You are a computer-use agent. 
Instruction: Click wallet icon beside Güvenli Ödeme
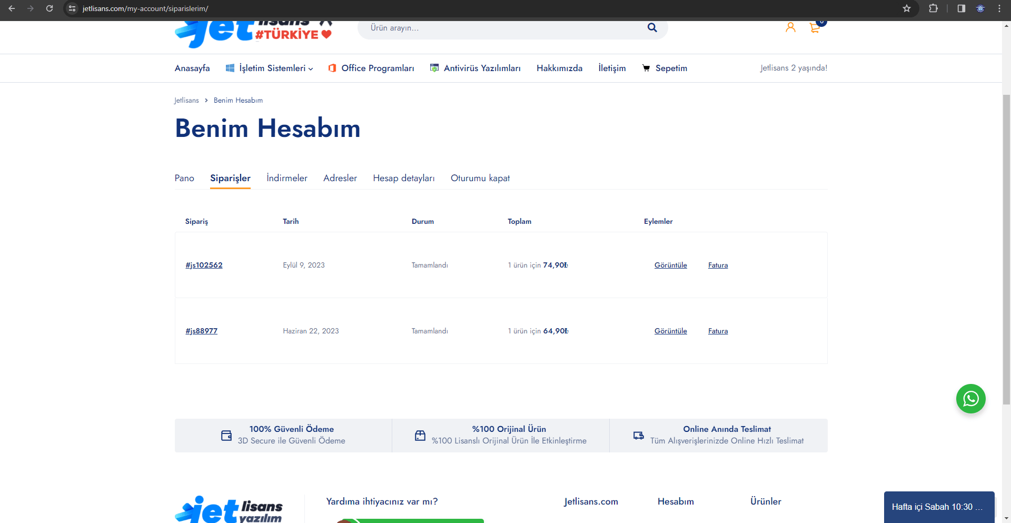[226, 436]
